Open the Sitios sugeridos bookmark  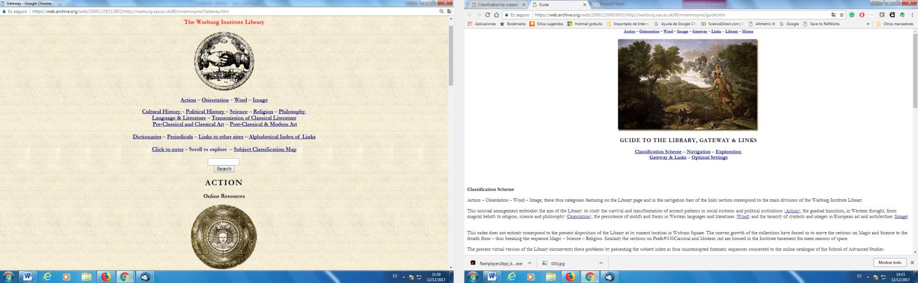click(x=546, y=24)
